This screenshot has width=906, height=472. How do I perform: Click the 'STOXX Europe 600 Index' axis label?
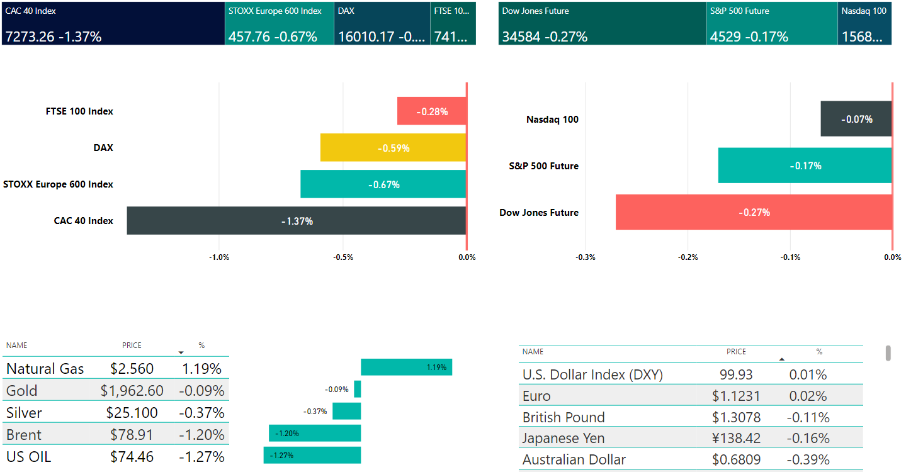[58, 184]
